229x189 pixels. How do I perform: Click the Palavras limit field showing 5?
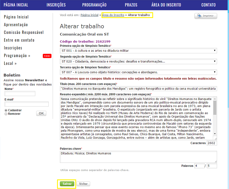tap(212, 166)
